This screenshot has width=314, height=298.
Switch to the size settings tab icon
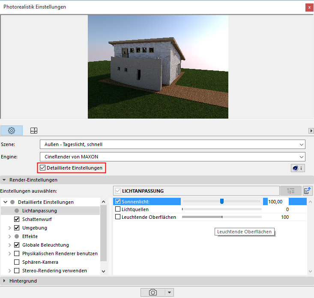(34, 131)
